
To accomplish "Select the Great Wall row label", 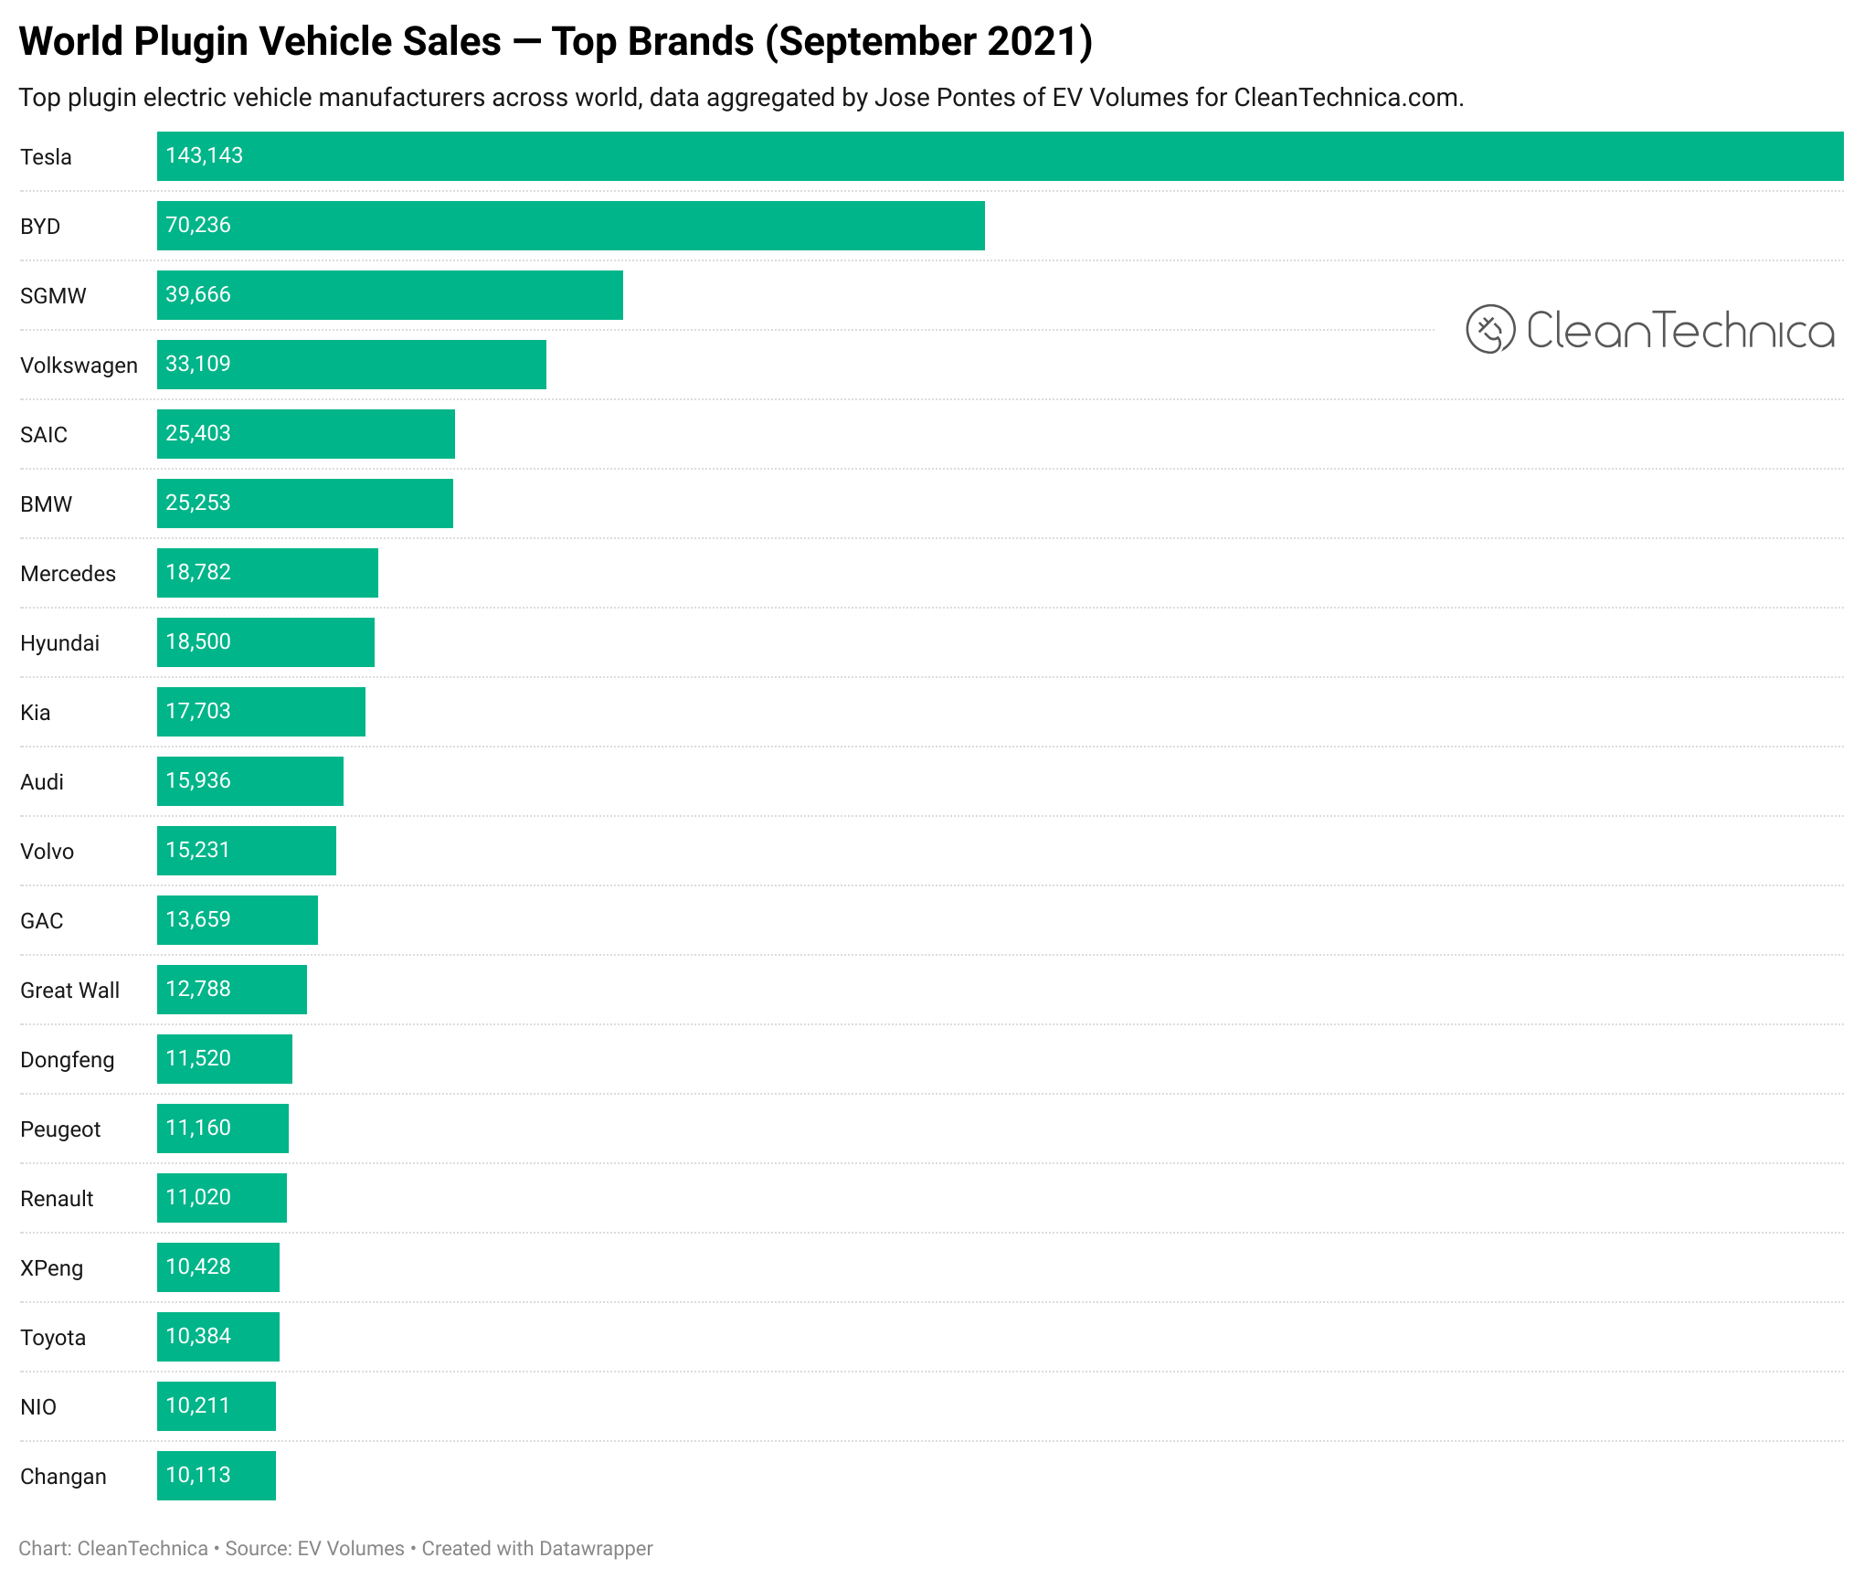I will pyautogui.click(x=70, y=991).
